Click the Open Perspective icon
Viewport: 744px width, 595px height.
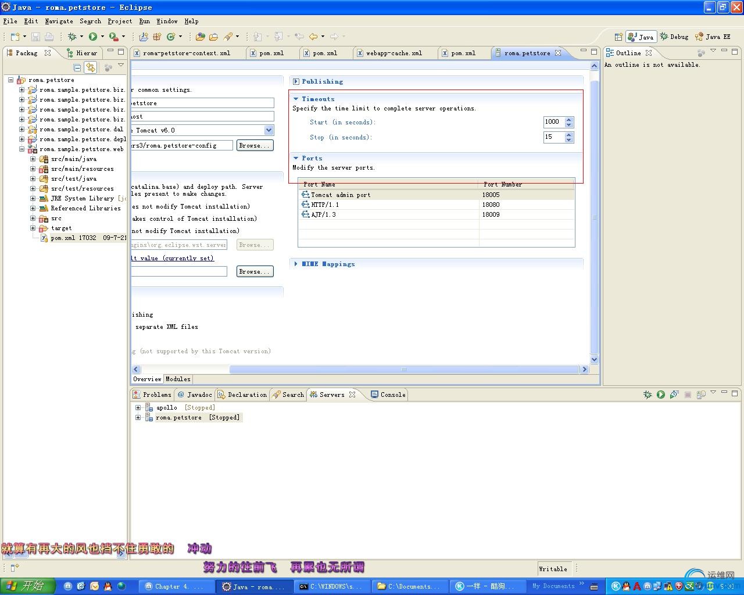pyautogui.click(x=618, y=37)
